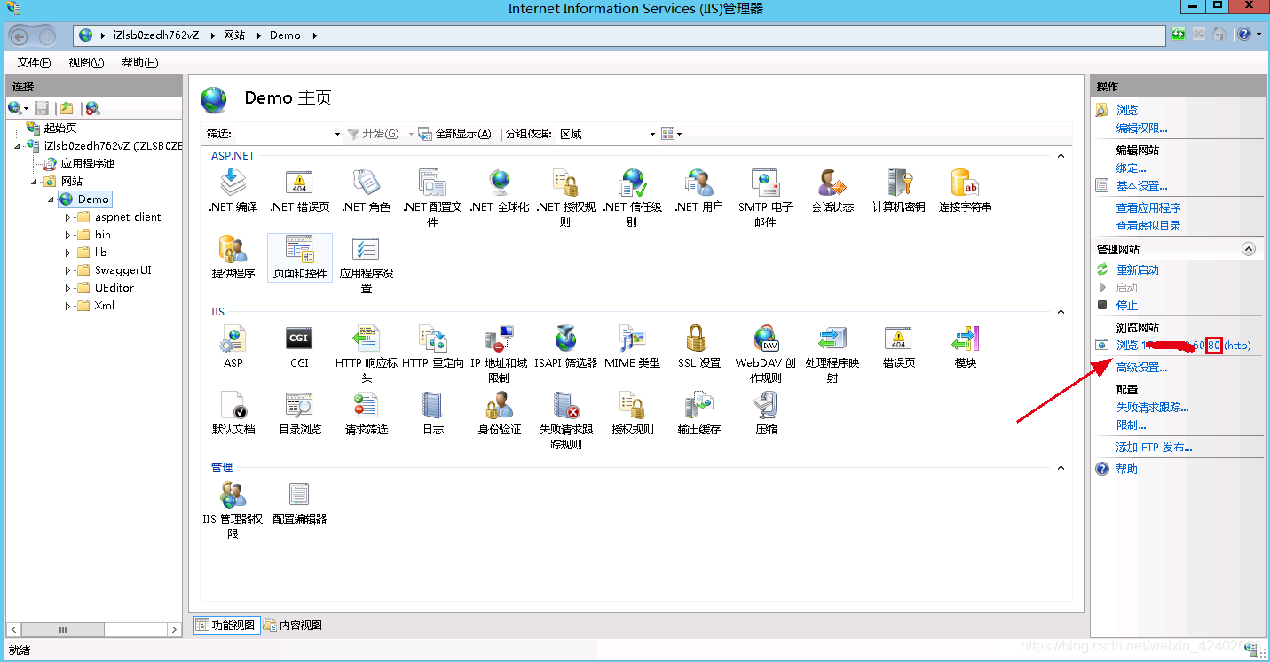This screenshot has height=662, width=1270.
Task: Collapse the 管理网站 section chevron
Action: coord(1249,249)
